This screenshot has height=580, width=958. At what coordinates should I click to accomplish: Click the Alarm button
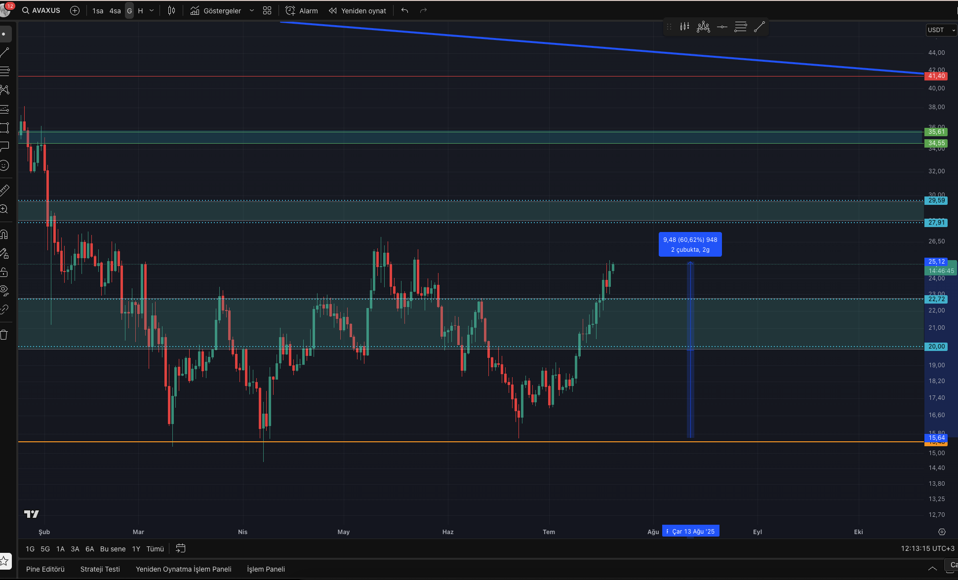302,11
